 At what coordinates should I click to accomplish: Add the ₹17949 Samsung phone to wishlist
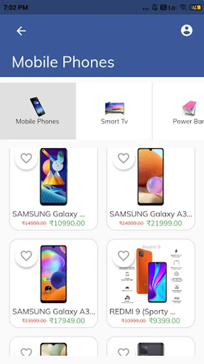tap(26, 256)
